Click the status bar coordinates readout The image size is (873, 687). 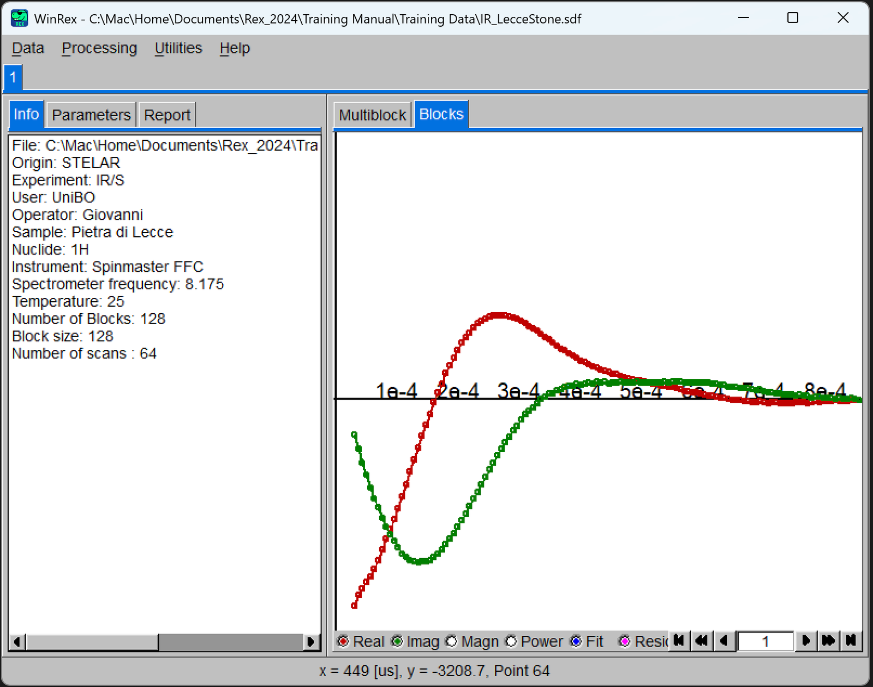click(x=434, y=671)
